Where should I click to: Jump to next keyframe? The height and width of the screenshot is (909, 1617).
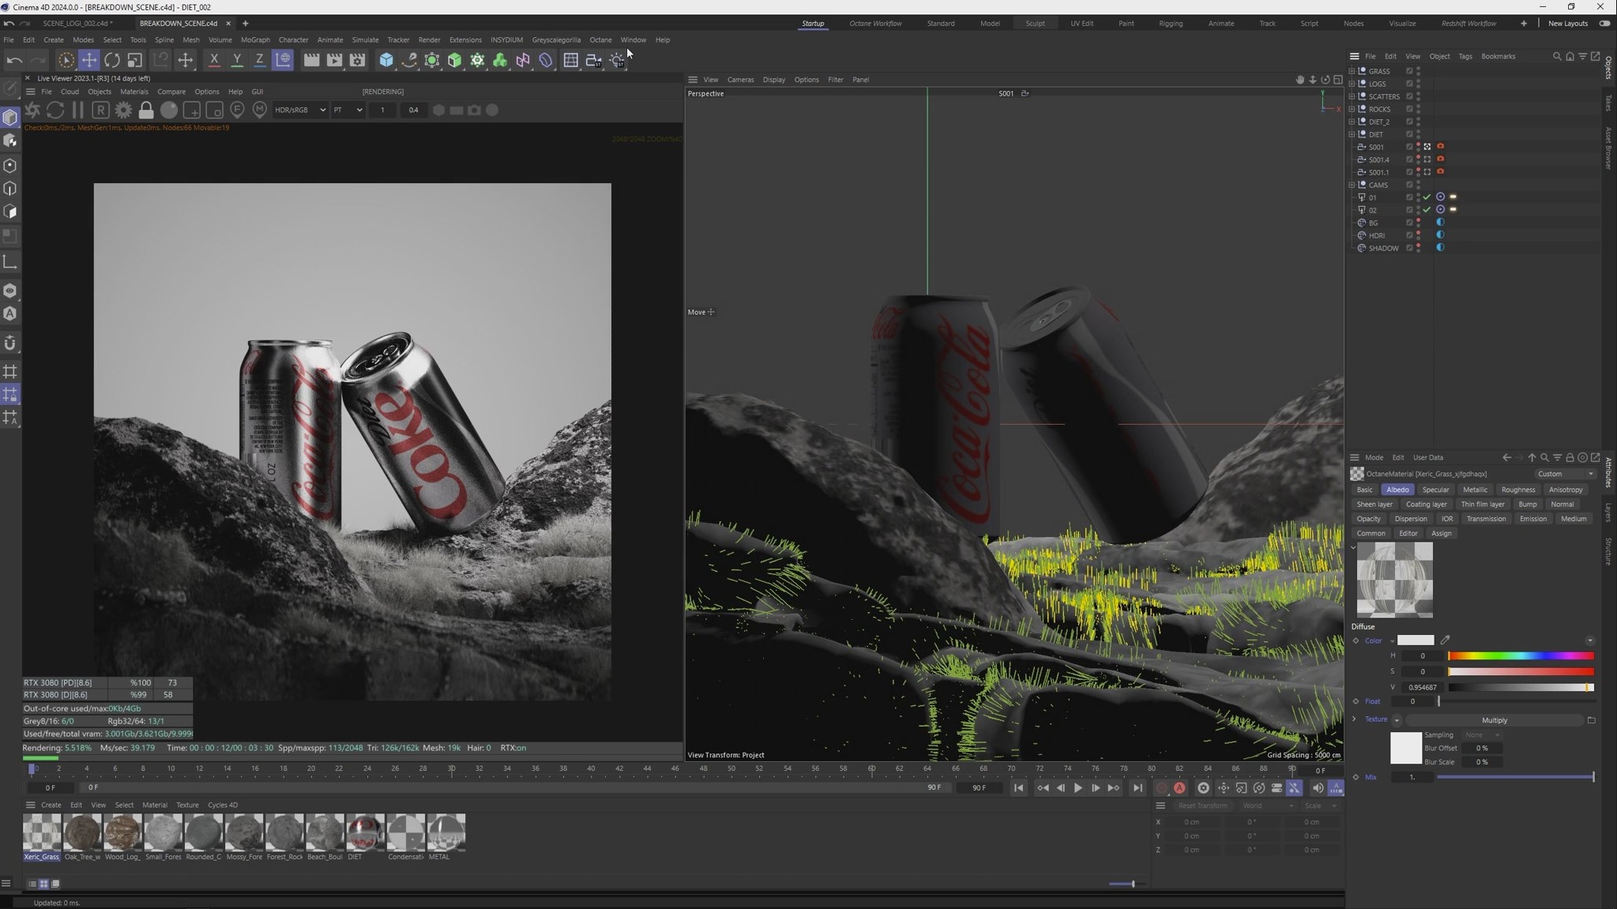click(x=1113, y=787)
